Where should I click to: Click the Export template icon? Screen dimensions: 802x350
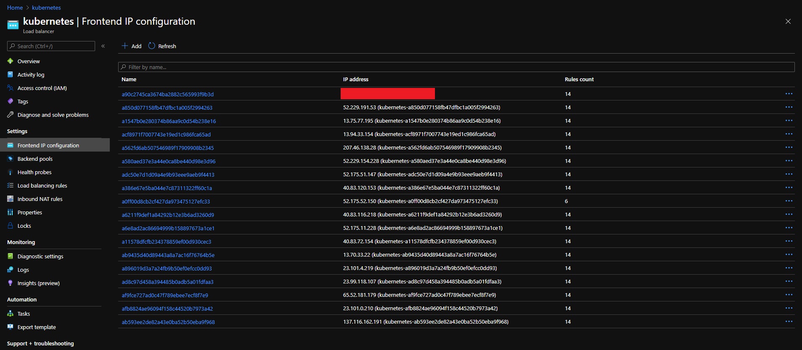(10, 327)
